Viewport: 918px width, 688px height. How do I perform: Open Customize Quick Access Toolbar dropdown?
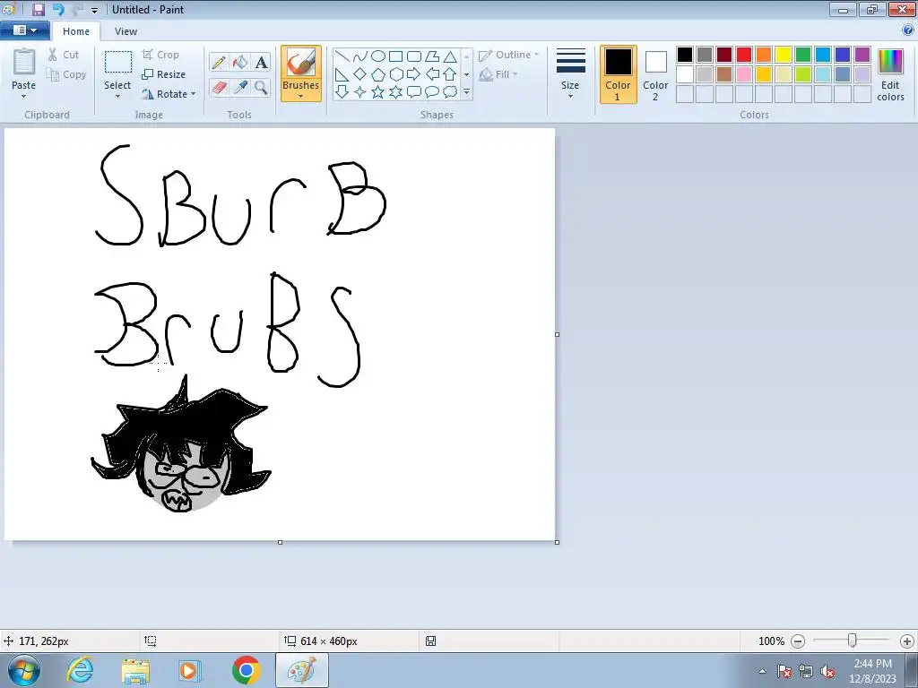point(94,11)
